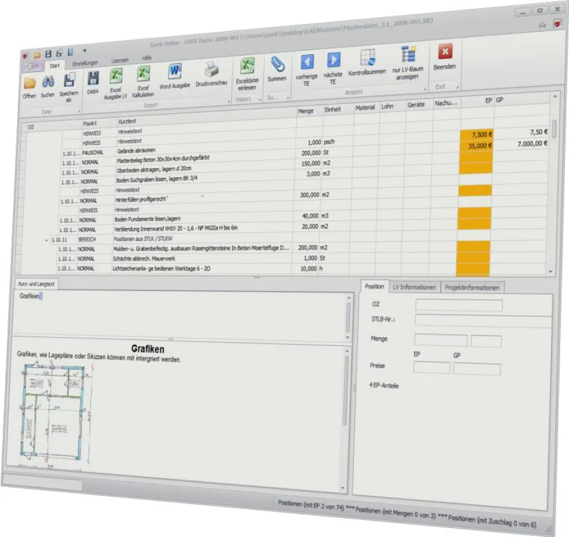Import using Exceldatei einlesen icon

click(247, 66)
